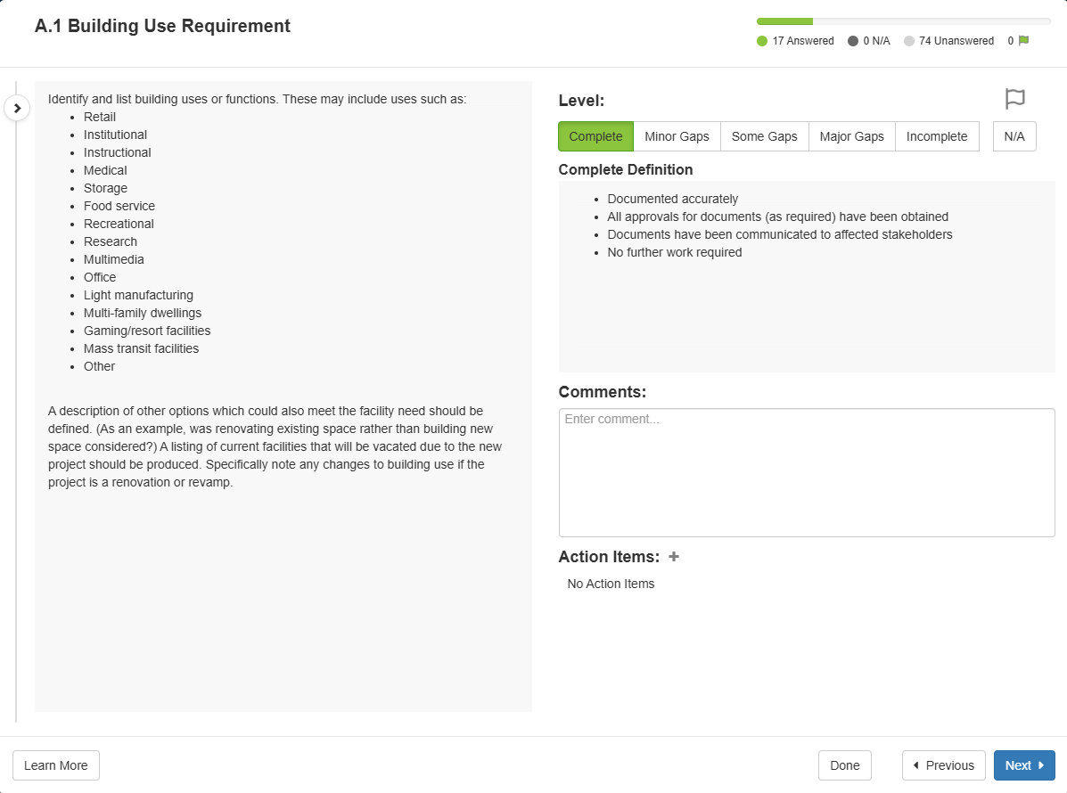Go to the Previous question

(943, 765)
